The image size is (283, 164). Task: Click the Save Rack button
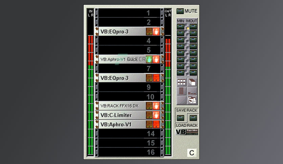tap(180, 118)
